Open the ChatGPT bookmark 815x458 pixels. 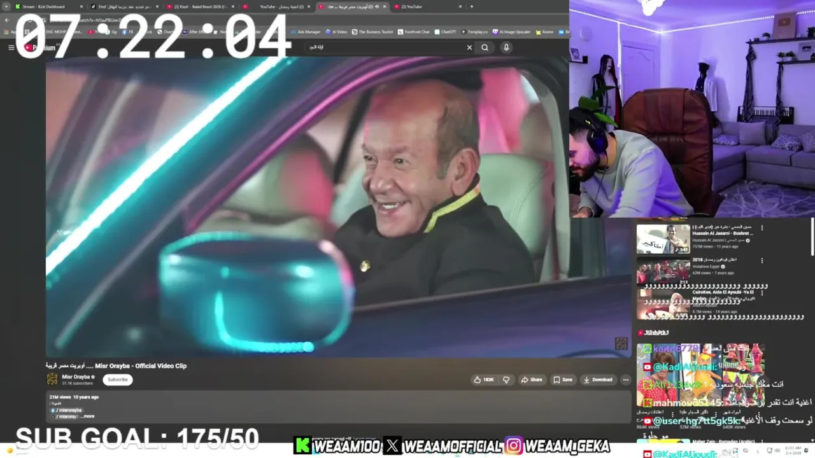[x=445, y=31]
